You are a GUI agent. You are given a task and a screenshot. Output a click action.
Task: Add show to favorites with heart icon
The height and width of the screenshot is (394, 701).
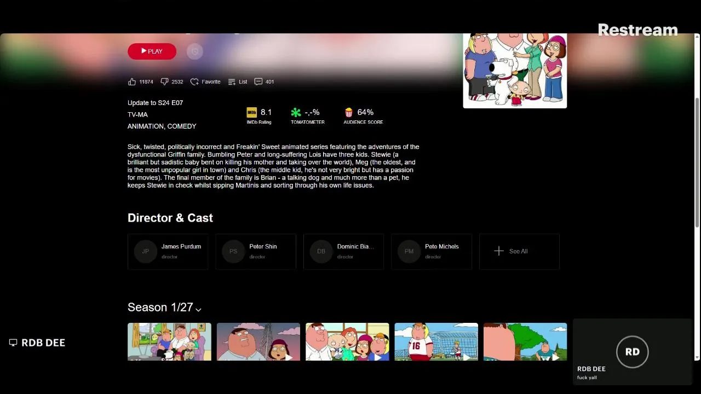pos(194,82)
